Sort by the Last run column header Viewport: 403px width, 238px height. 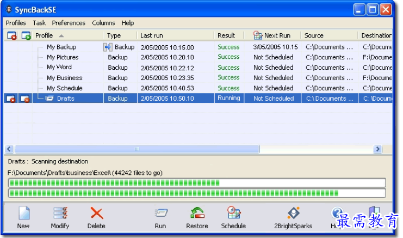tap(152, 35)
